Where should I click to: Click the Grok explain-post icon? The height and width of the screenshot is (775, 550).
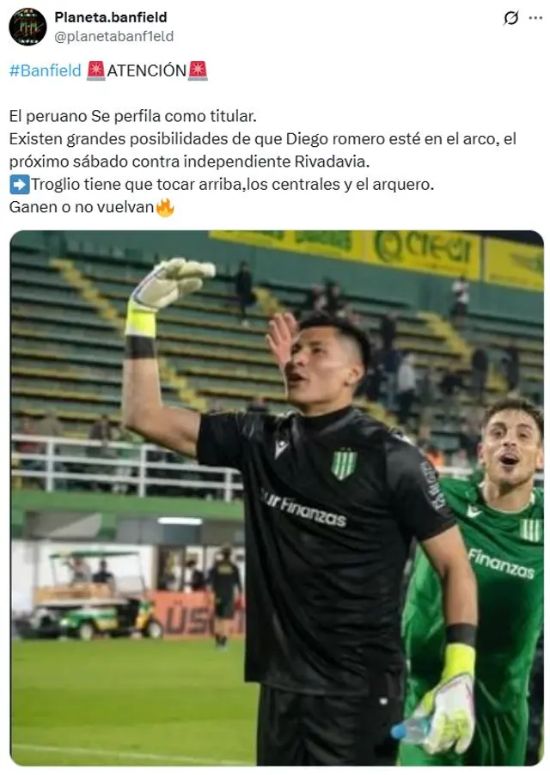[x=510, y=18]
